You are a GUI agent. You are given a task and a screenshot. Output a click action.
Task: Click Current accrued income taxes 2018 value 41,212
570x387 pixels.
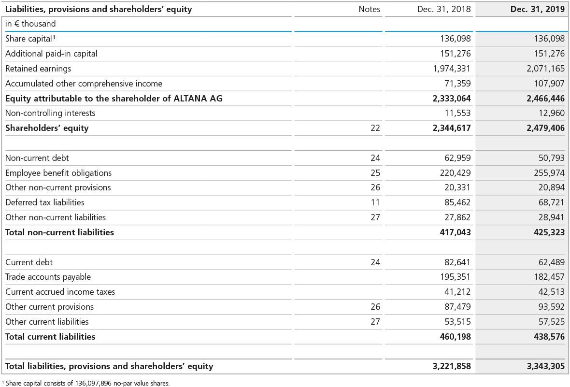tap(457, 292)
